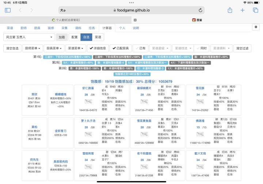
Task: Select chef 黑柏 card
Action: tap(34, 133)
